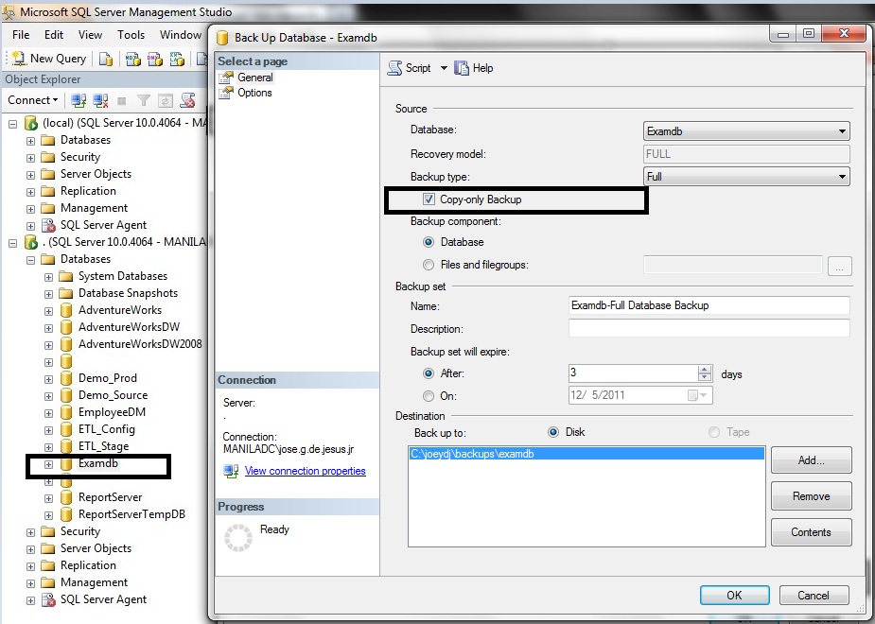
Task: Click the SSMS application icon in title bar
Action: tap(9, 11)
